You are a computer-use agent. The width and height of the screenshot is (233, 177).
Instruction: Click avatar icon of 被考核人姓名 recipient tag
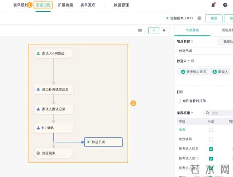tap(183, 72)
